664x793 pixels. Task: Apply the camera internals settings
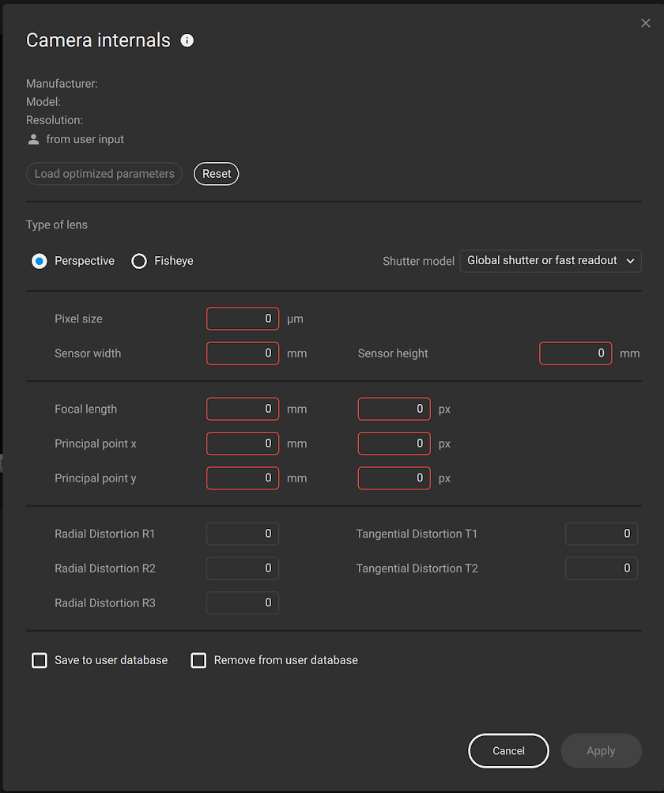click(x=601, y=750)
